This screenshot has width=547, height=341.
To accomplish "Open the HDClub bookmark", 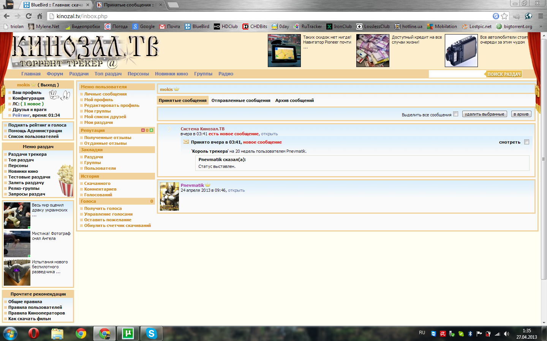I will [226, 27].
